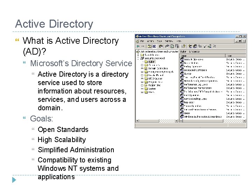This screenshot has width=252, height=189.
Task: Click the clipboard icon in the toolbar
Action: 161,46
